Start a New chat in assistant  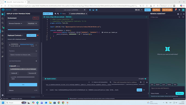click(x=154, y=17)
